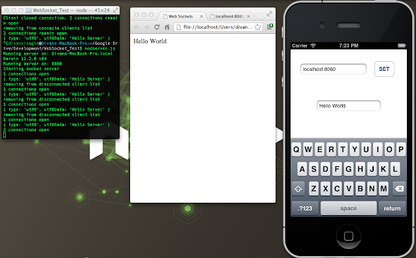Viewport: 416px width, 258px height.
Task: Switch to the localhost:8080 tab
Action: point(229,16)
